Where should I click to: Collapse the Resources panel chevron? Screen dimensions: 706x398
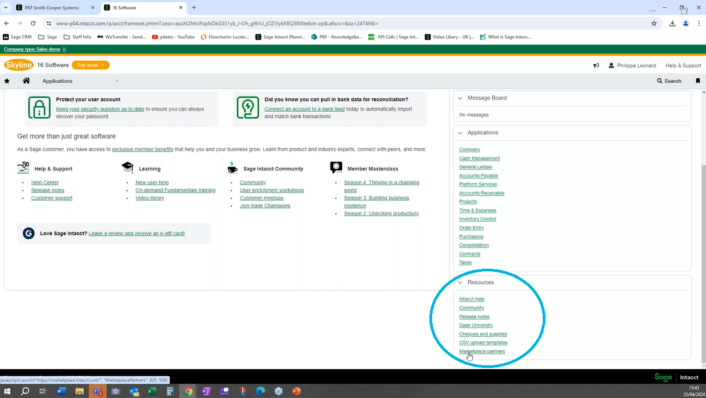click(x=460, y=283)
